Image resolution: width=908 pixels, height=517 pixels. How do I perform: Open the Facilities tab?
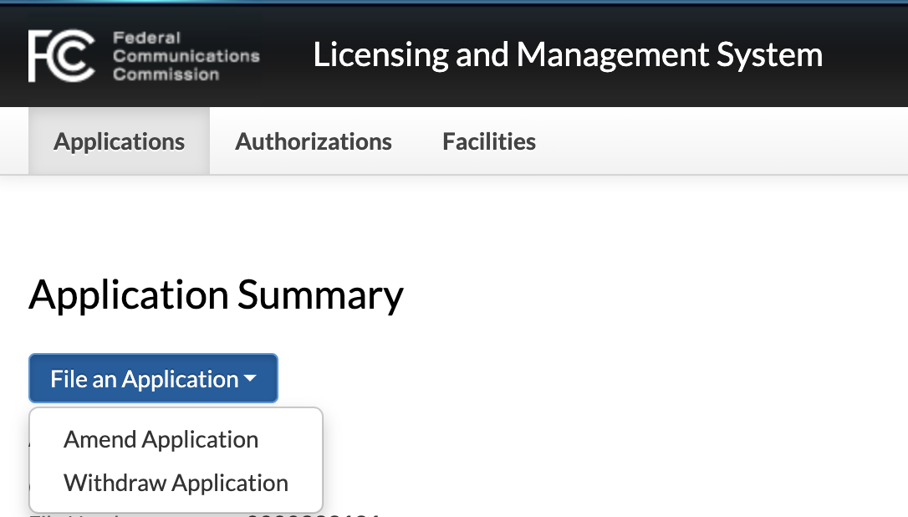point(489,141)
